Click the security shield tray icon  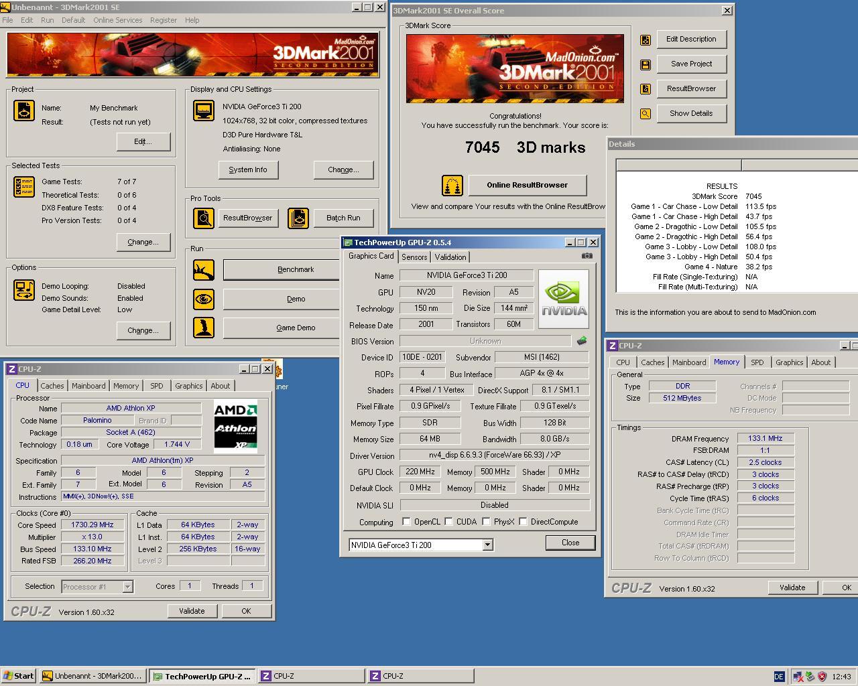click(822, 677)
